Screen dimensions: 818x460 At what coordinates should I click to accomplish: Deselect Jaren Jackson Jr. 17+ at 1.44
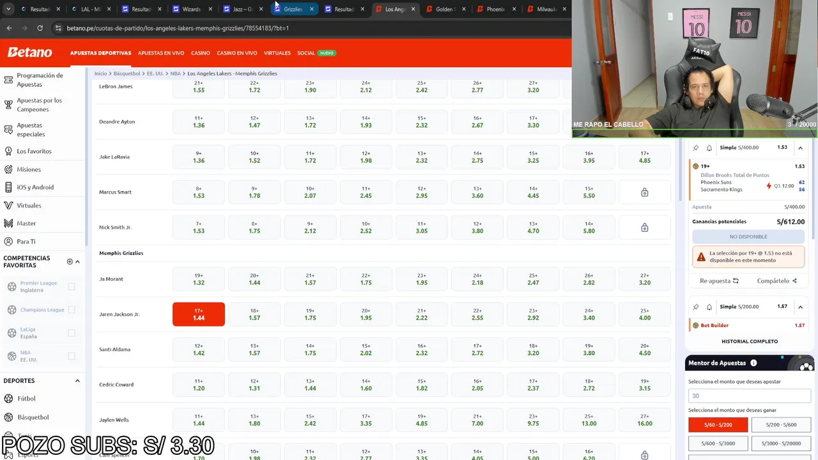199,314
